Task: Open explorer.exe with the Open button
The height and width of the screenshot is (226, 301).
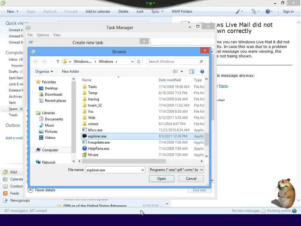Action: pos(161,179)
